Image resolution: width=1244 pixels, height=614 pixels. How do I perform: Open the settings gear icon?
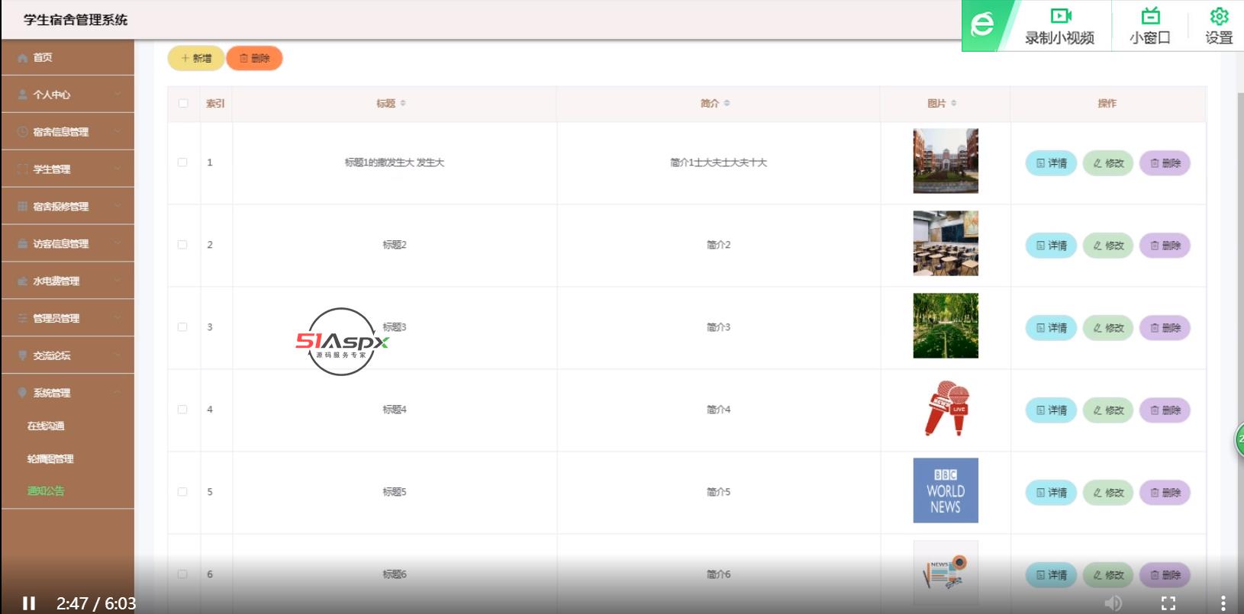(x=1219, y=17)
